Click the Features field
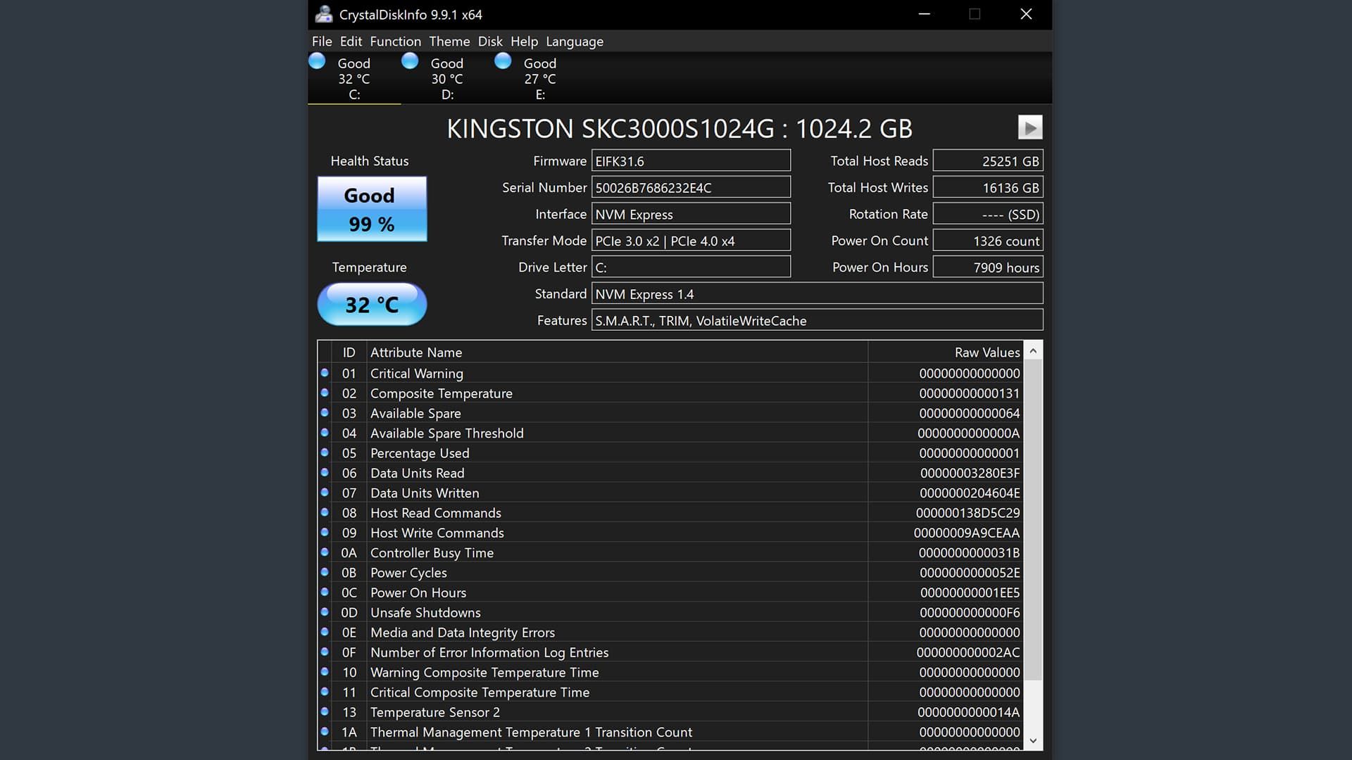 pyautogui.click(x=817, y=320)
